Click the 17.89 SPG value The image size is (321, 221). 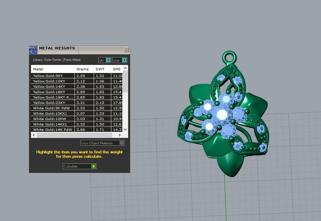point(118,103)
